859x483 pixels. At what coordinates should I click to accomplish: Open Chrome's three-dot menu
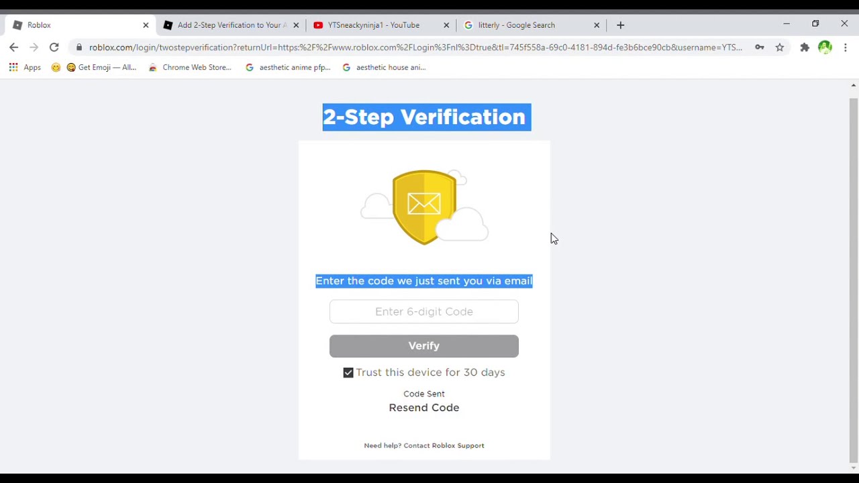click(846, 48)
